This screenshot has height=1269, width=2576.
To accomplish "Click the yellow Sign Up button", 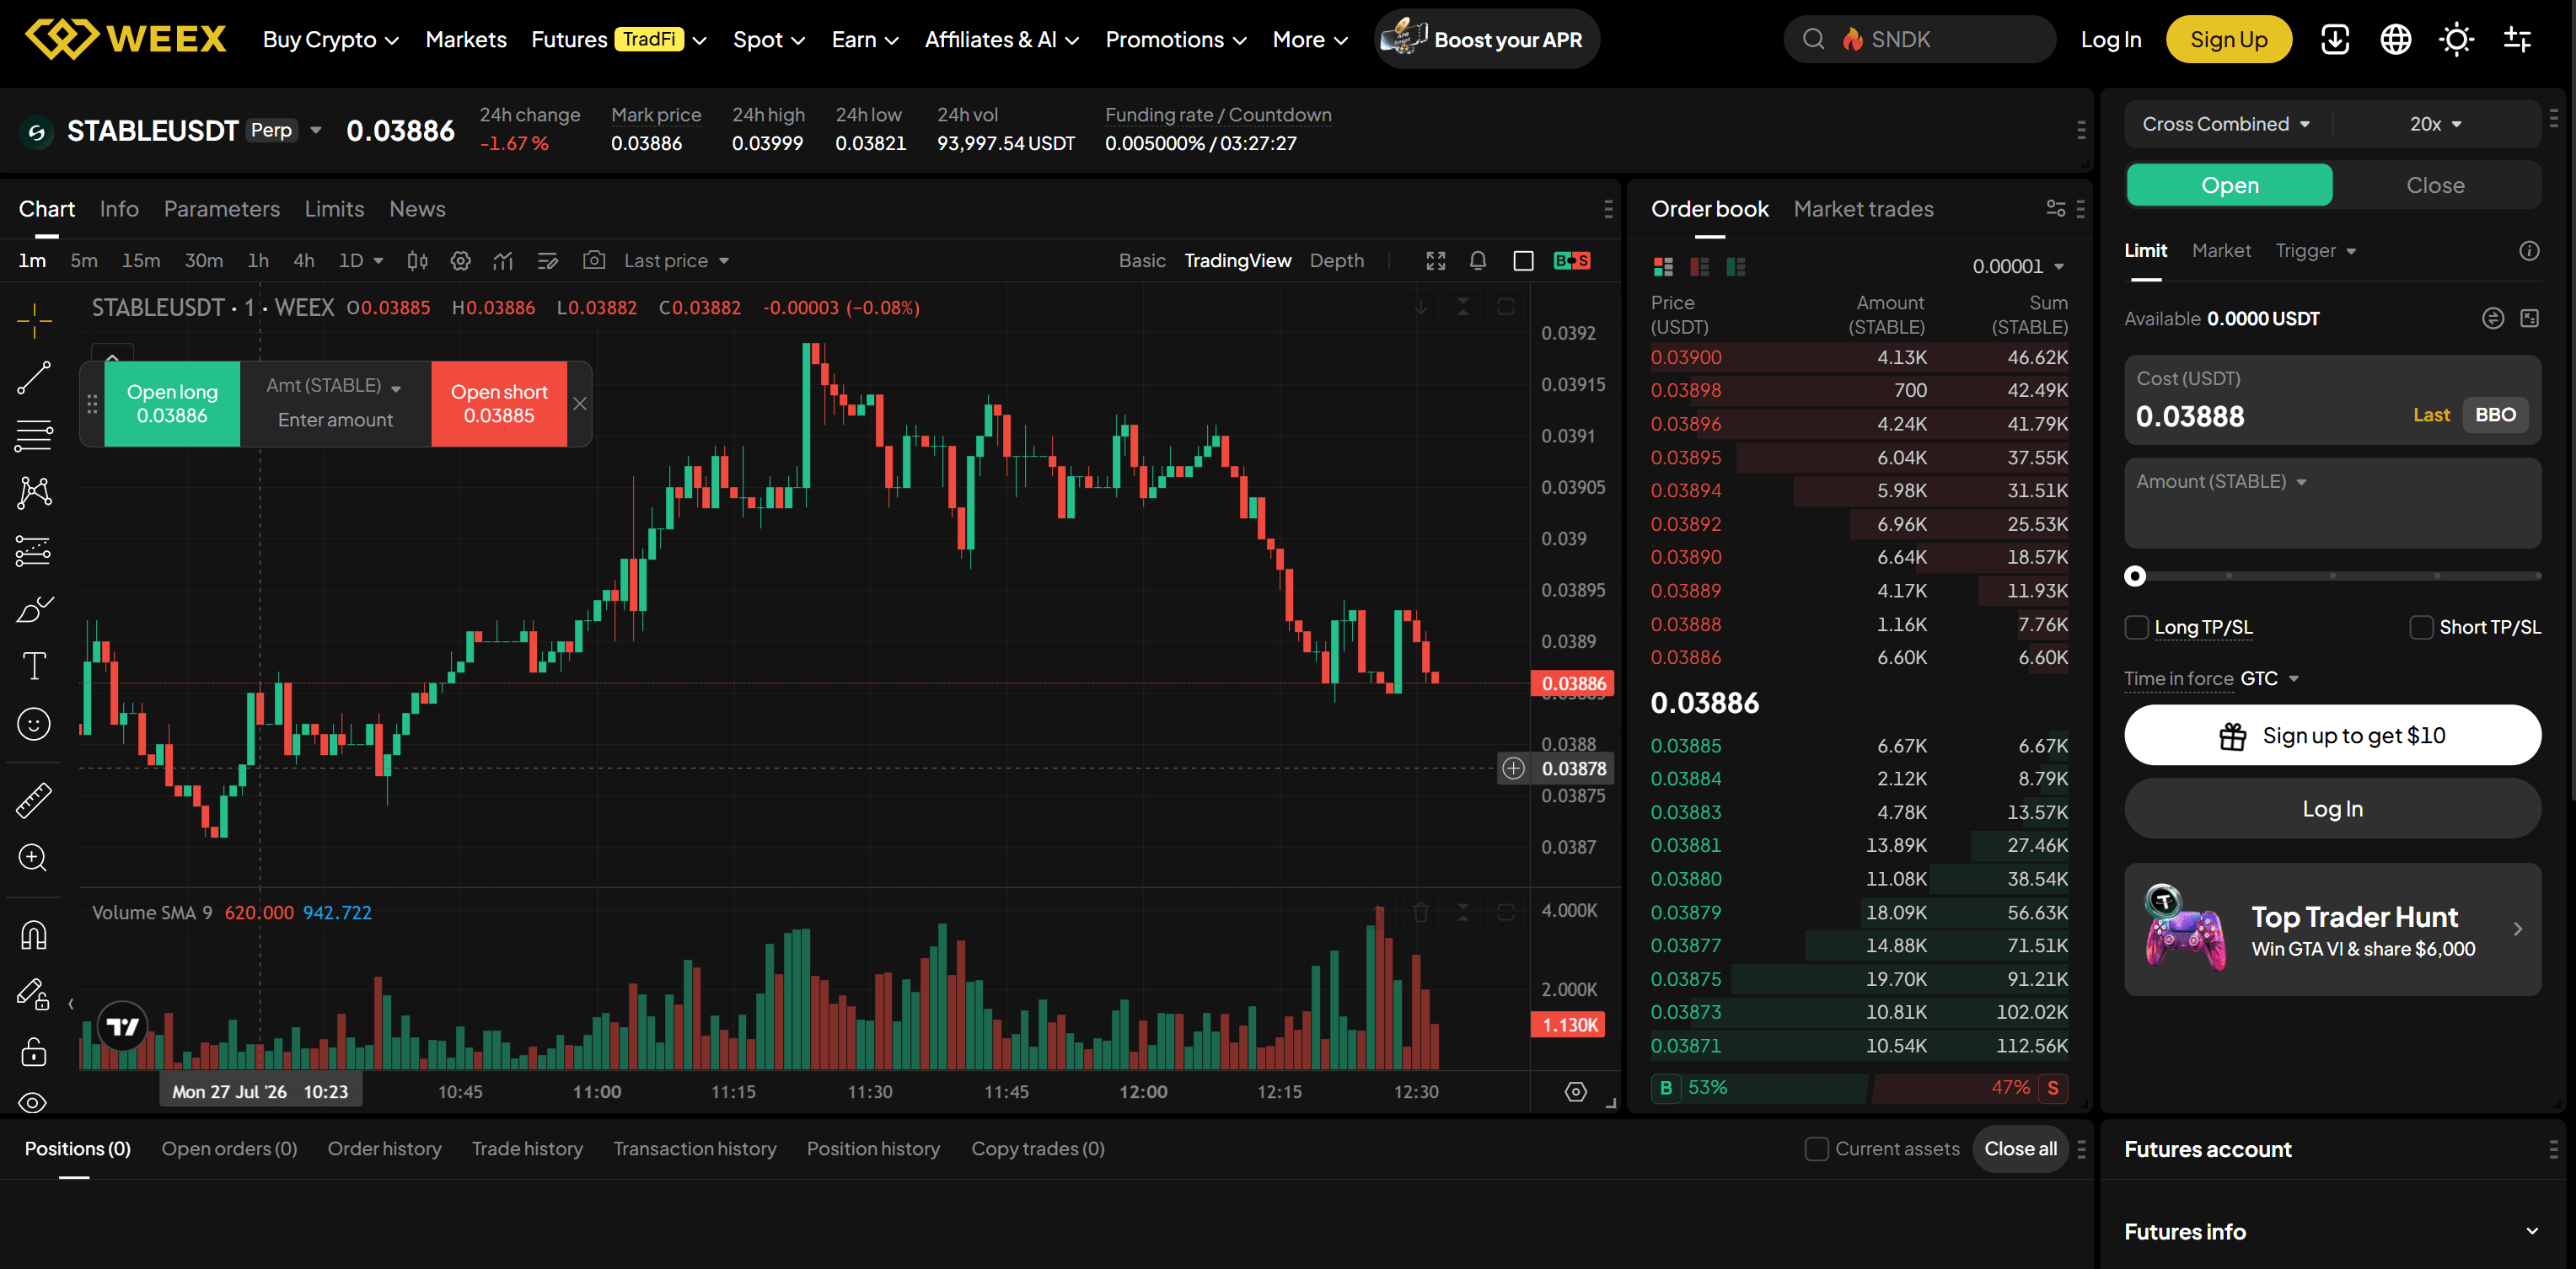I will 2228,40.
